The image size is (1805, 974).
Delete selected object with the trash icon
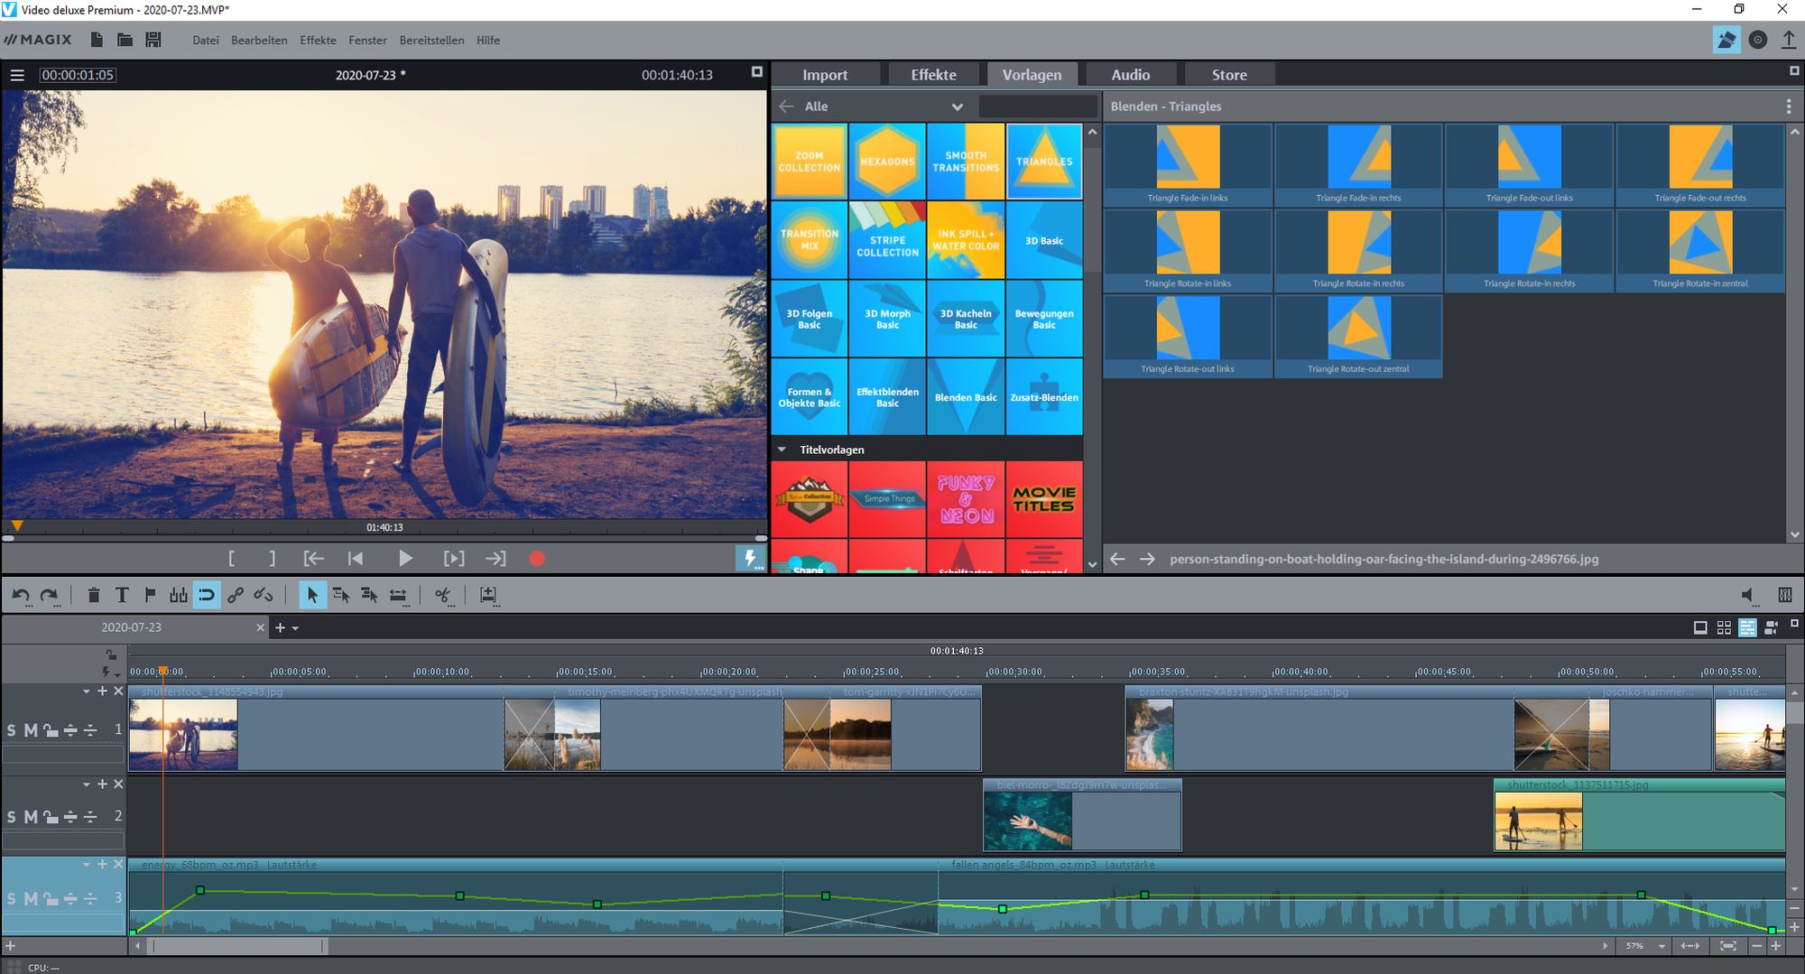[x=94, y=596]
